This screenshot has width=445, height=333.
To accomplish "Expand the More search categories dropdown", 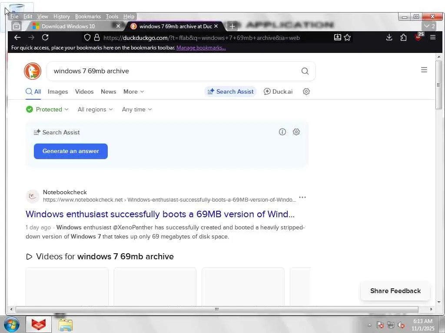I will [133, 91].
